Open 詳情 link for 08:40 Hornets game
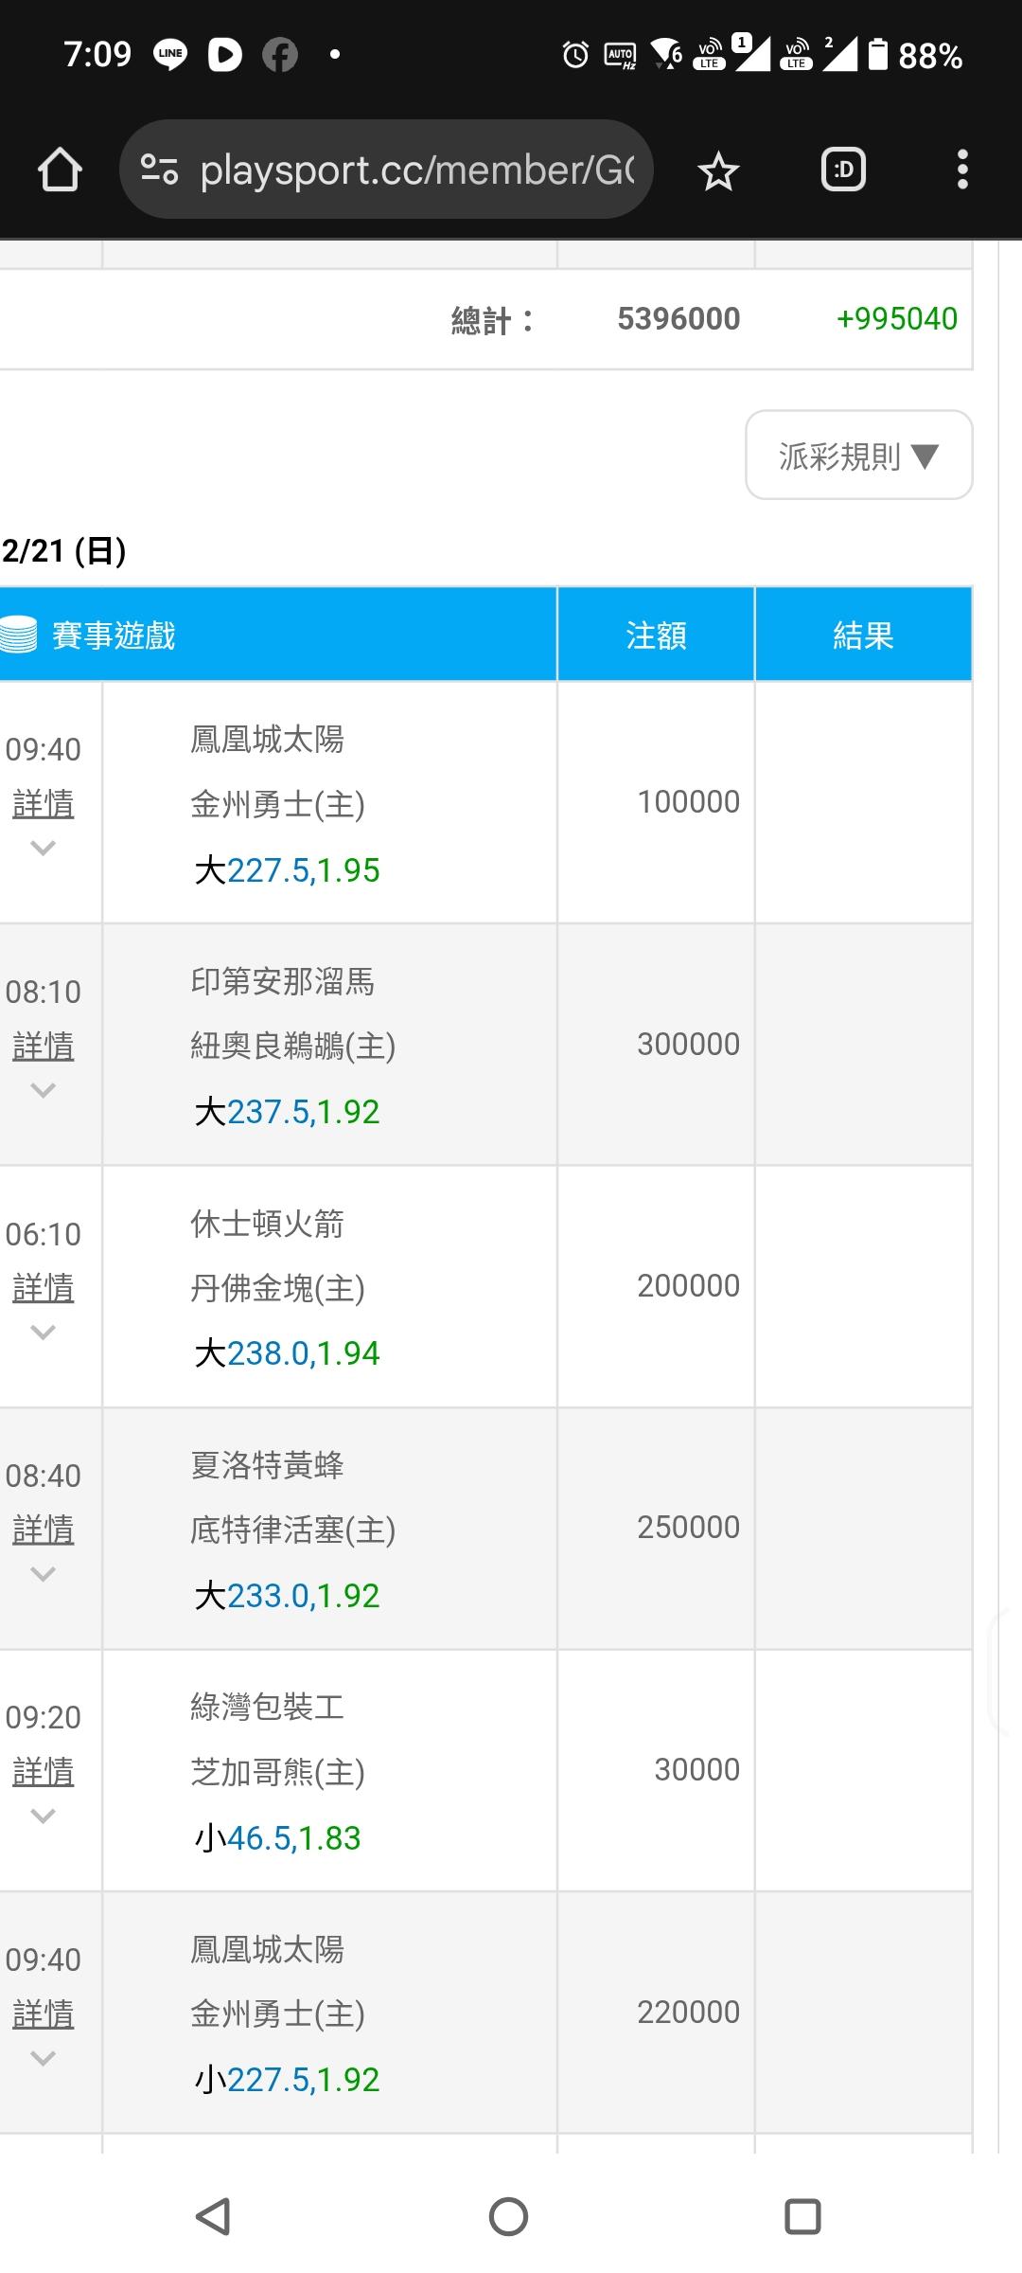Image resolution: width=1022 pixels, height=2273 pixels. point(43,1529)
